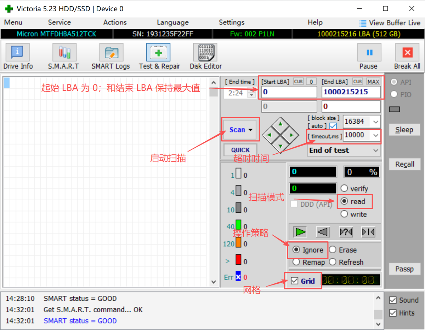Toggle the auto block size checkbox
This screenshot has height=330, width=425.
coord(333,126)
